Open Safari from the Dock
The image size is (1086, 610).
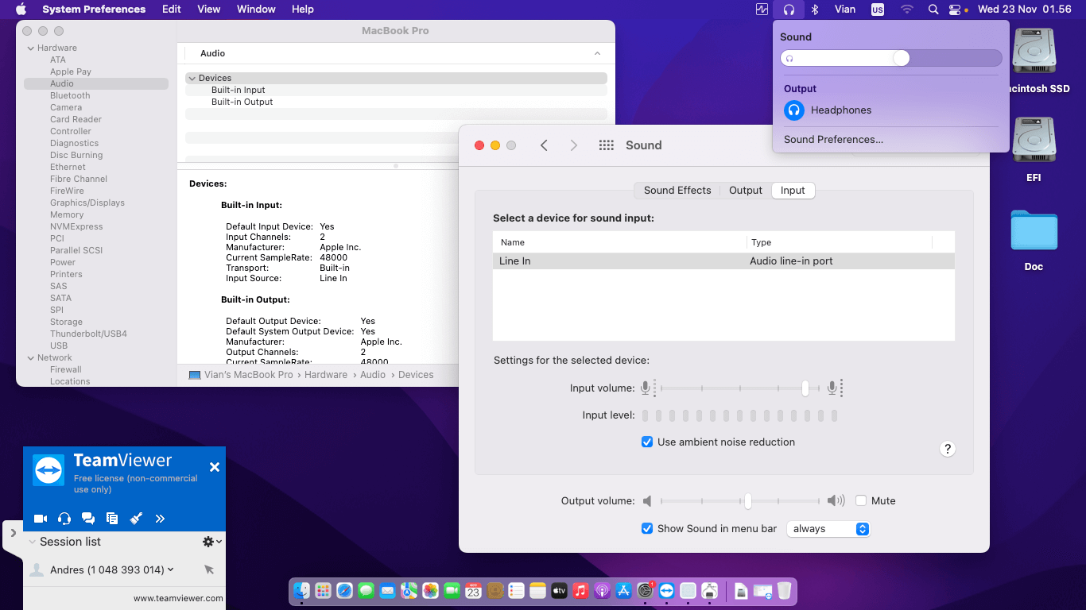pos(344,591)
